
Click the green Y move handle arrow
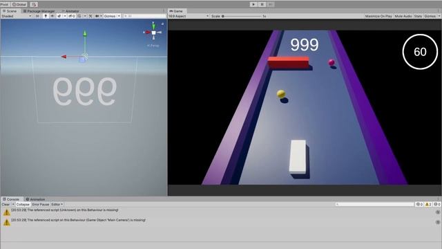(85, 33)
